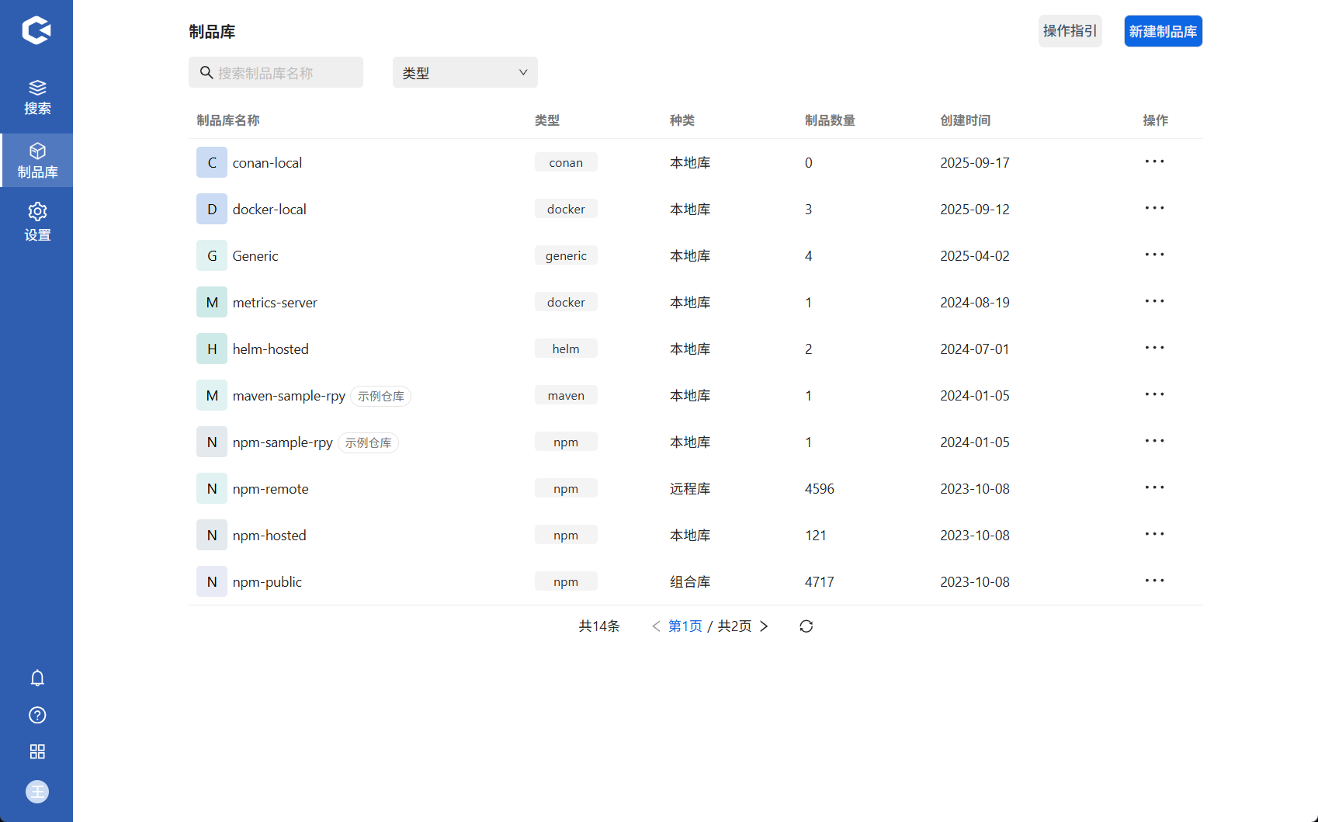
Task: Open the 类型 filter dropdown
Action: pyautogui.click(x=464, y=71)
